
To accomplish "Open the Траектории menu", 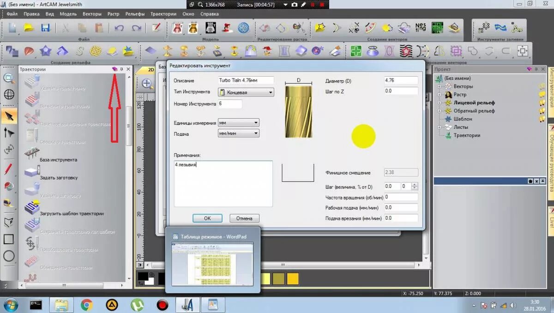I will pos(163,14).
